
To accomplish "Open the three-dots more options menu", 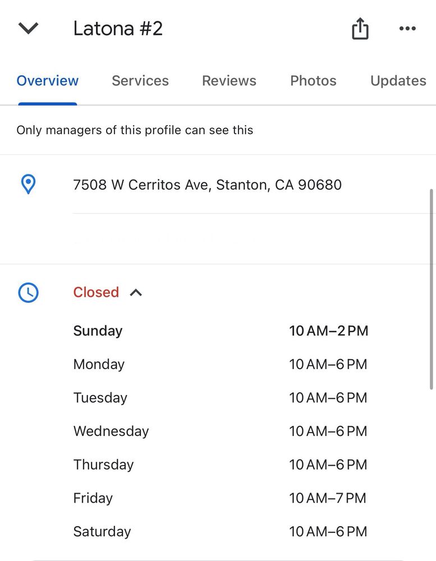I will [407, 29].
